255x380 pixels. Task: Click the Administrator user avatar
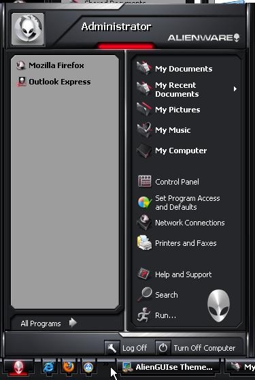(28, 29)
